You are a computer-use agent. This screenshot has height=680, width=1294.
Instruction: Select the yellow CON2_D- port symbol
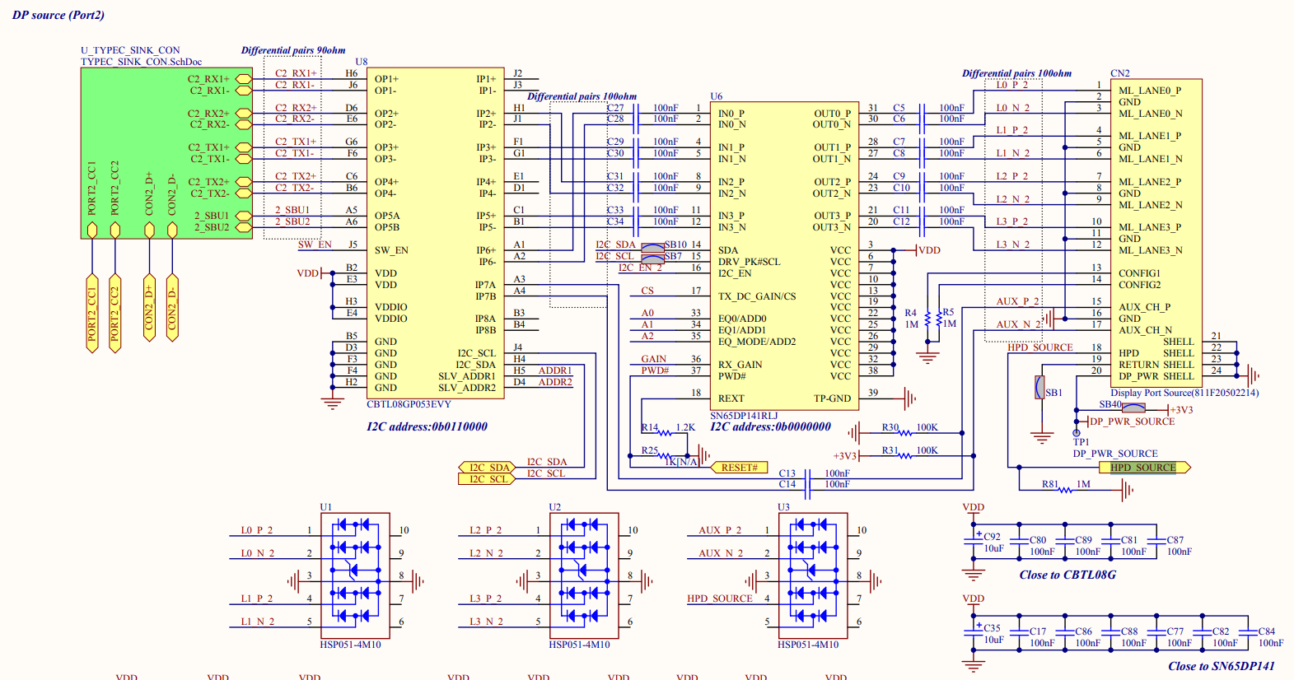pyautogui.click(x=171, y=308)
